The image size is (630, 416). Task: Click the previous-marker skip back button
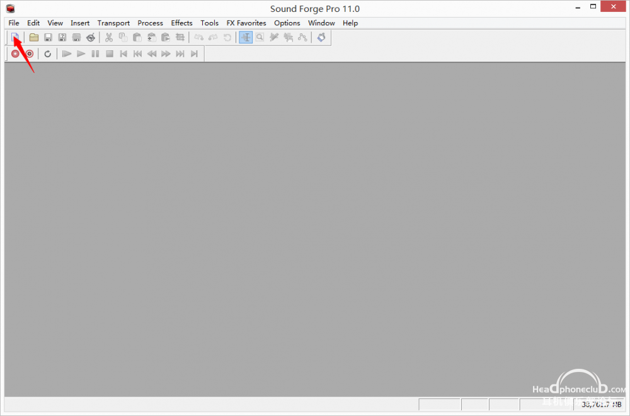click(137, 53)
